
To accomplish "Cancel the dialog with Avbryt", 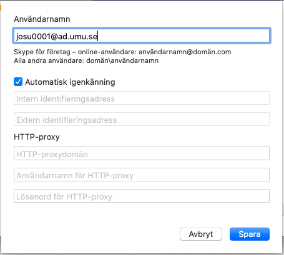I will (201, 234).
